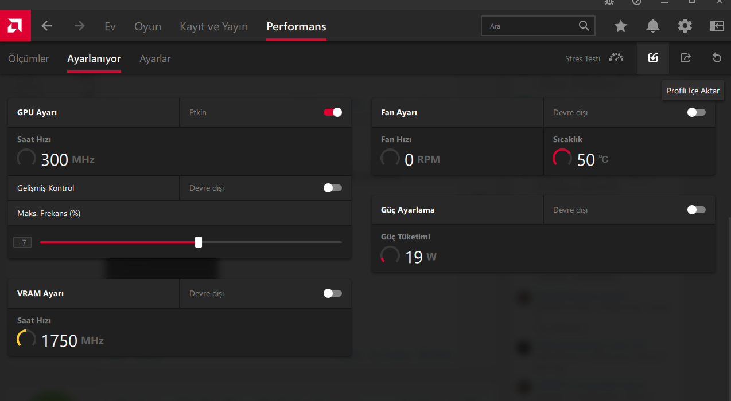
Task: Switch to the Ölçümler sub-tab
Action: 29,58
